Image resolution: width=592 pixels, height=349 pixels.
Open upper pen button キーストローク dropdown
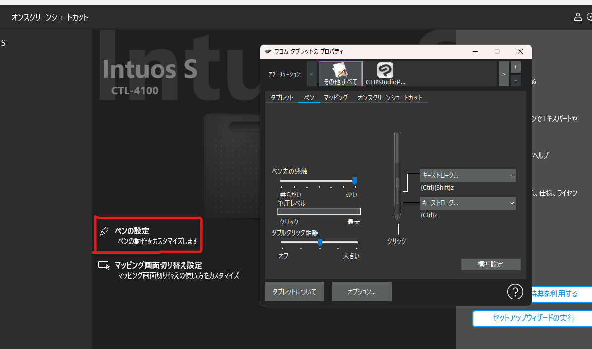pos(468,175)
